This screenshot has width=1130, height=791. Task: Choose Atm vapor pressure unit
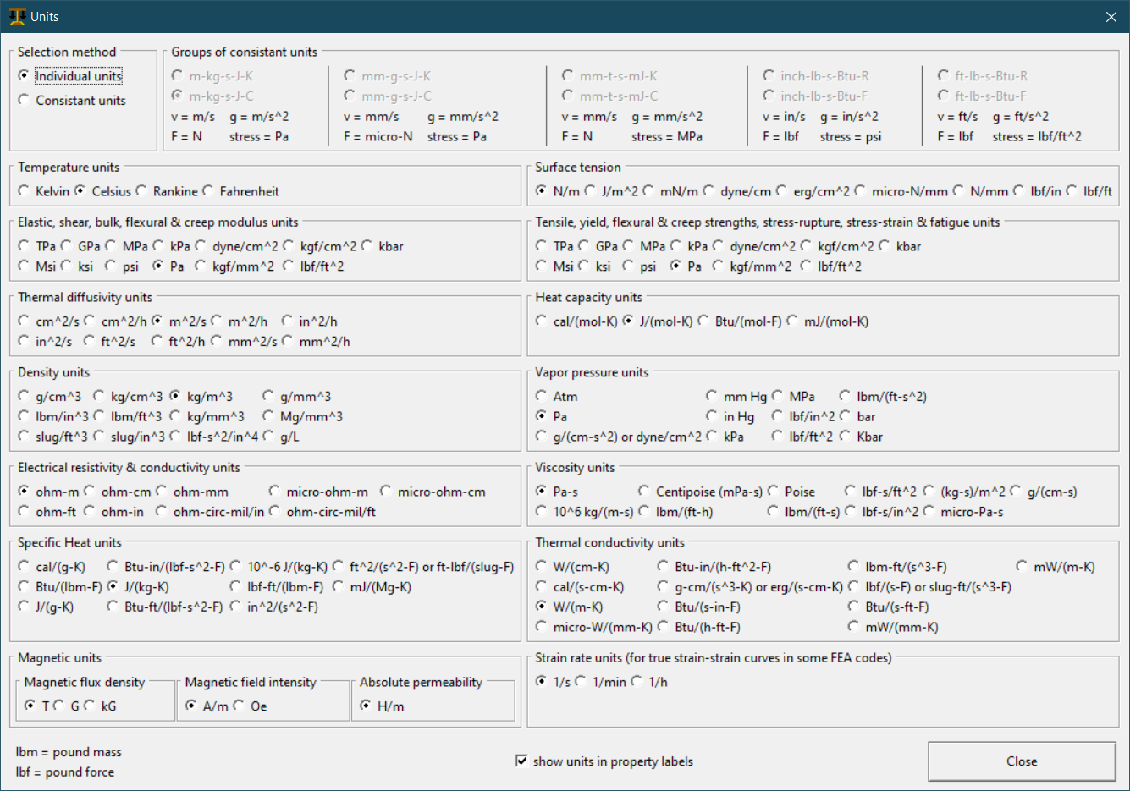tap(542, 396)
